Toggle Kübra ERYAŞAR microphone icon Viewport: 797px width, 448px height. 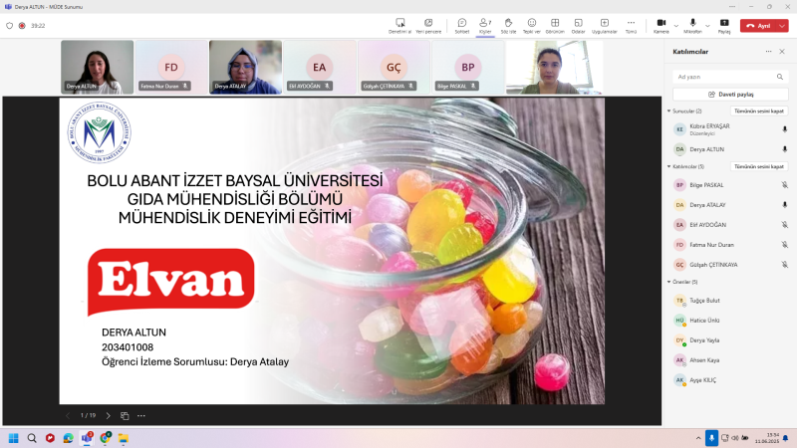click(x=784, y=129)
